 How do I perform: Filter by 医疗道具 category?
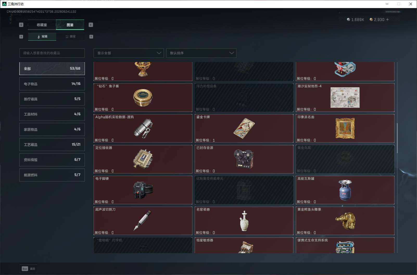pos(52,99)
